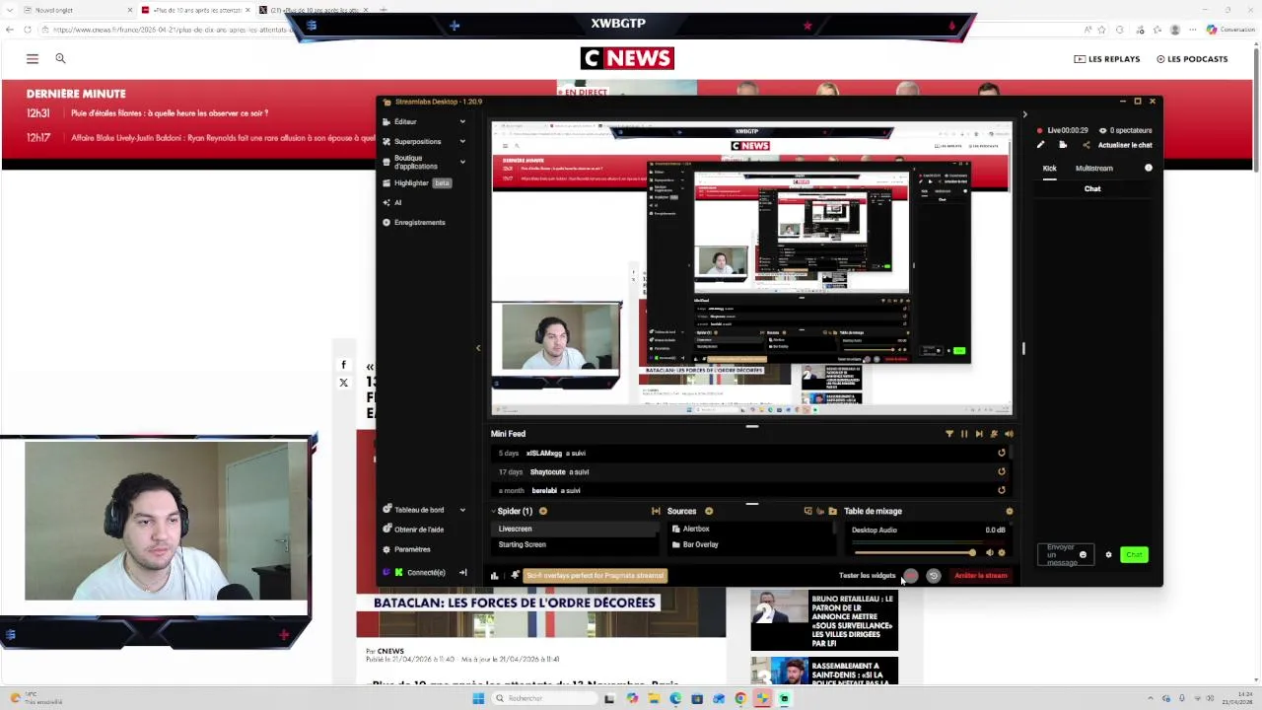Click the share icon near Actualiser le chat
1262x710 pixels.
(x=1087, y=145)
